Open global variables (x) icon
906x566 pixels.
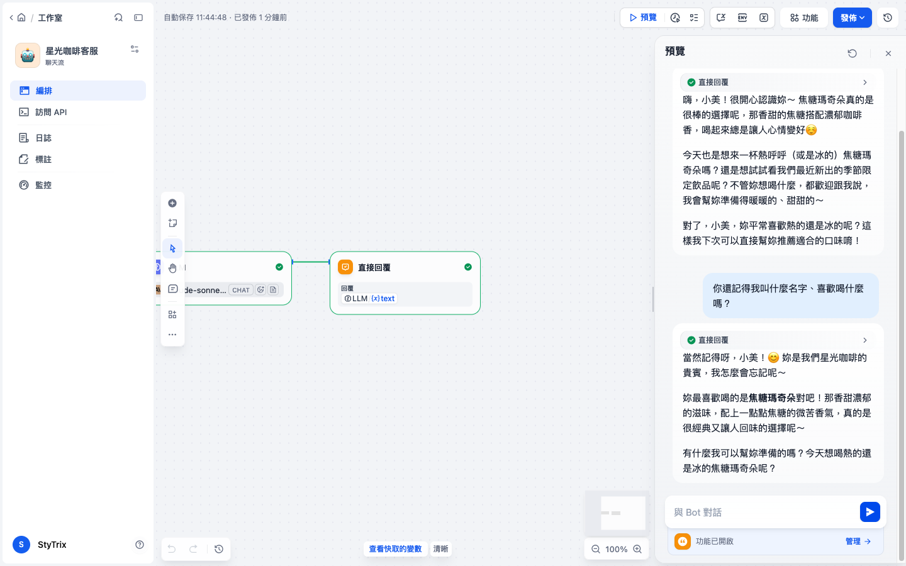click(x=764, y=18)
